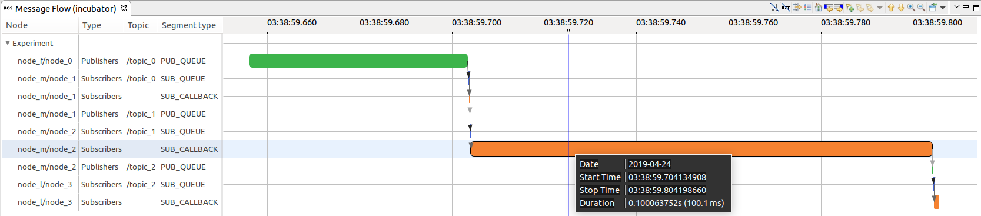This screenshot has width=981, height=216.
Task: Toggle the crossed-out optimize icon
Action: [x=786, y=7]
